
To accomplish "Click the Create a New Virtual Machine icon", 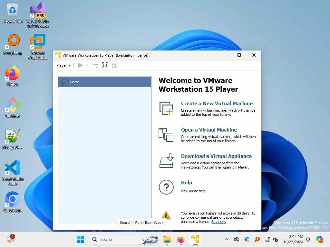I will 166,108.
